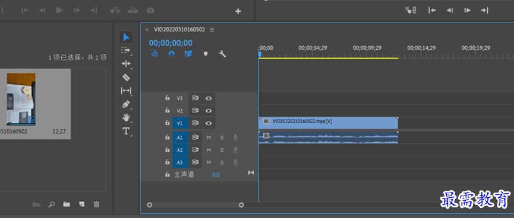This screenshot has height=218, width=514.
Task: Select the Selection arrow tool
Action: click(x=126, y=37)
